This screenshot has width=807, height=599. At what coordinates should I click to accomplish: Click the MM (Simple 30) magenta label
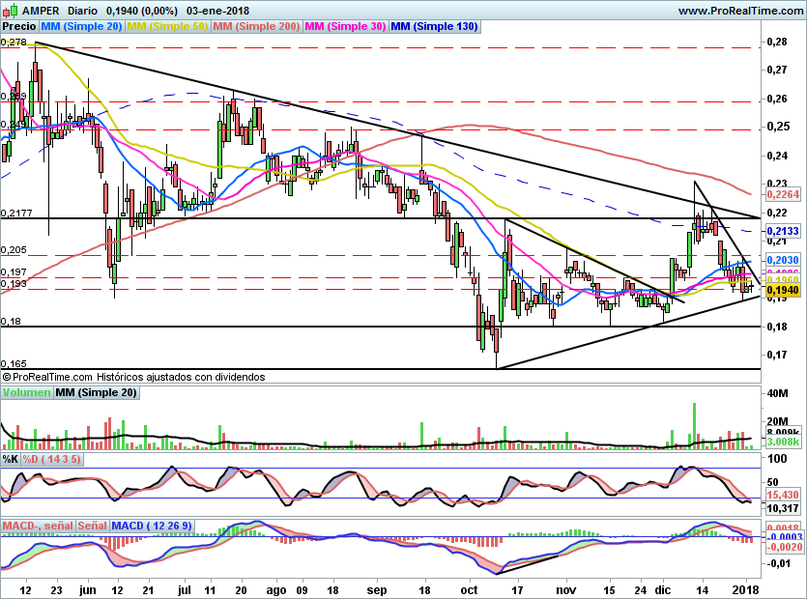(345, 27)
